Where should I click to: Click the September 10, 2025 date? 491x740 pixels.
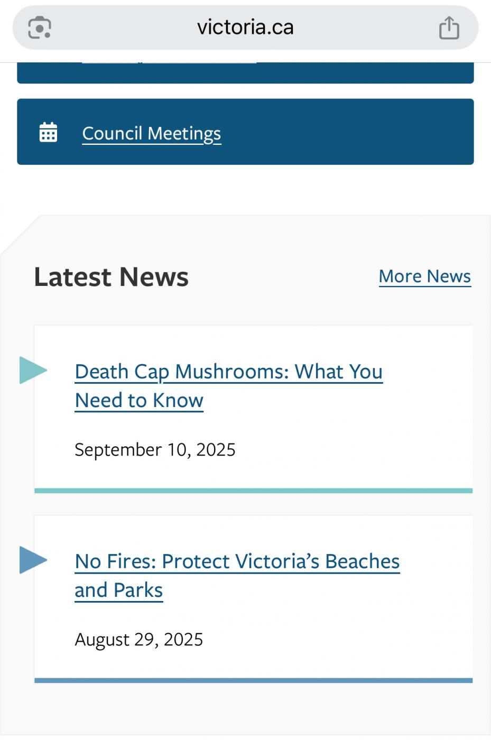click(x=155, y=450)
